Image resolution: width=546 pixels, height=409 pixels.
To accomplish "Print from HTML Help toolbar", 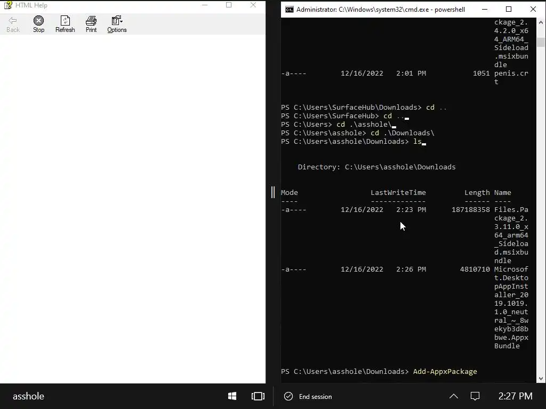I will pos(91,24).
